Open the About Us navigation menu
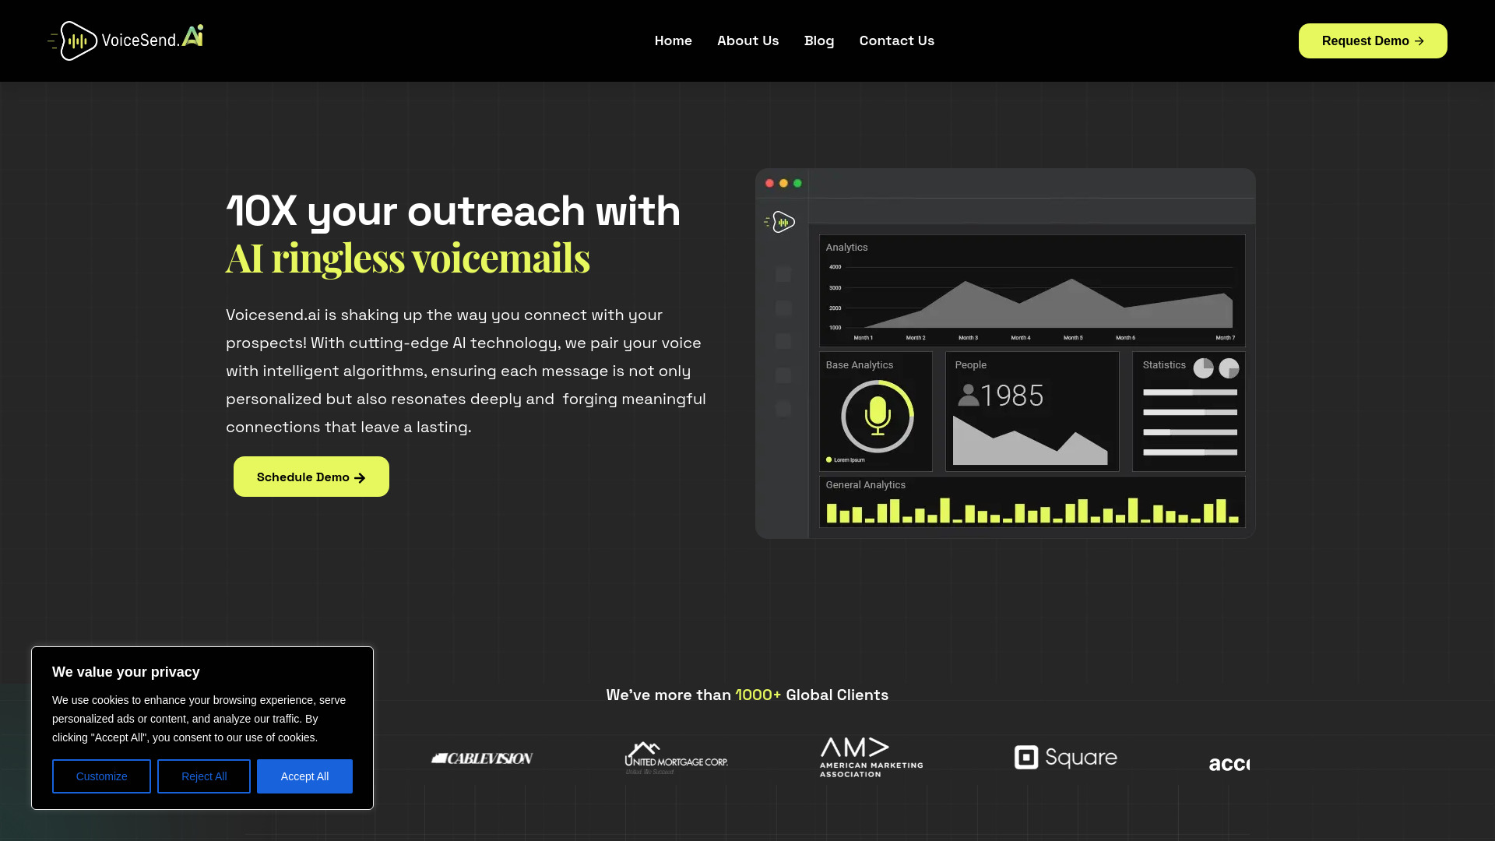The height and width of the screenshot is (841, 1495). 747,40
